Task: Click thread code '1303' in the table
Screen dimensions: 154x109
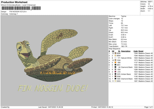Action: [x=136, y=65]
